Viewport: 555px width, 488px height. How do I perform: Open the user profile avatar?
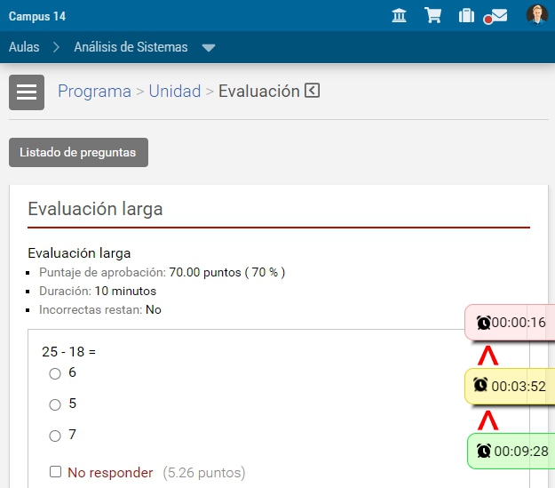[x=536, y=15]
